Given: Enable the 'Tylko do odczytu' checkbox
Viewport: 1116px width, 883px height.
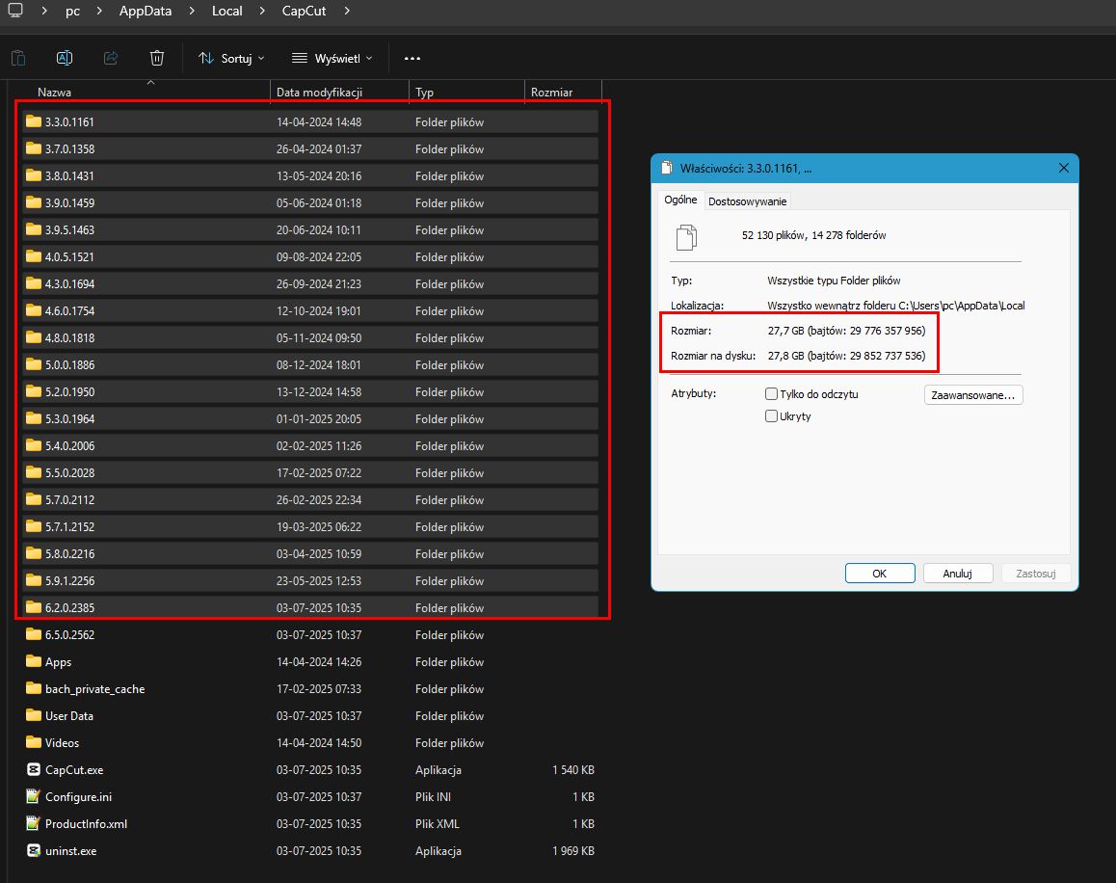Looking at the screenshot, I should point(771,394).
